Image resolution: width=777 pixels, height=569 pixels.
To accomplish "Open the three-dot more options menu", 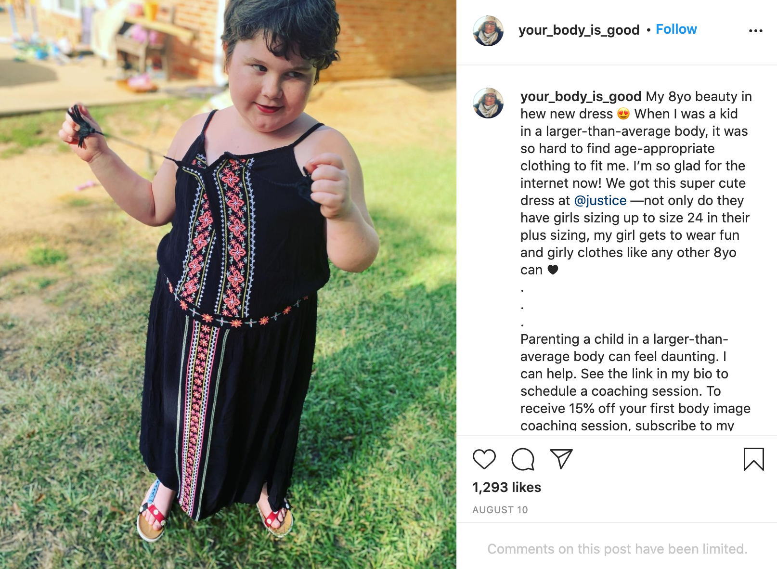I will [x=755, y=31].
